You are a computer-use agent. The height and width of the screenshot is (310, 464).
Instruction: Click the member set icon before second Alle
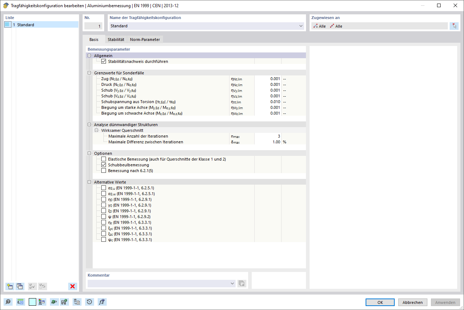[332, 26]
